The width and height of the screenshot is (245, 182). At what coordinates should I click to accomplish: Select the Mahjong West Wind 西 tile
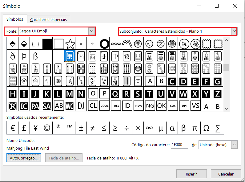[x=93, y=56]
